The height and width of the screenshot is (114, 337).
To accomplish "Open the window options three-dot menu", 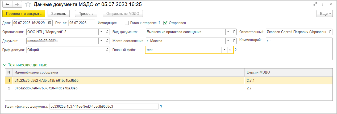I will [x=323, y=4].
